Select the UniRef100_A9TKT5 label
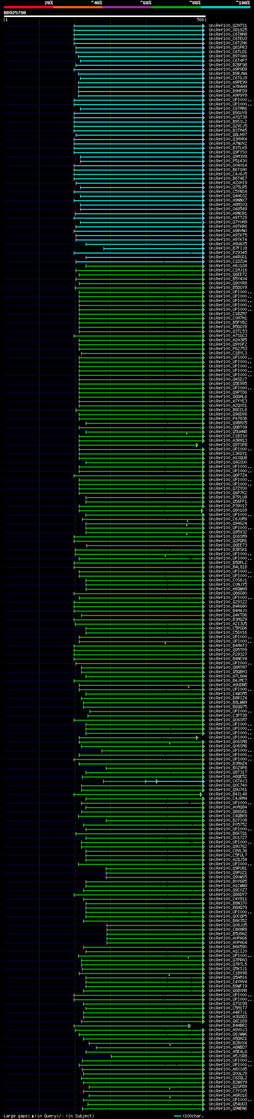The width and height of the screenshot is (254, 1119). (x=227, y=235)
